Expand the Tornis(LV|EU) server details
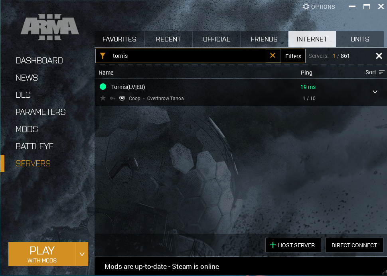Screen dimensions: 387x276 click(x=375, y=92)
